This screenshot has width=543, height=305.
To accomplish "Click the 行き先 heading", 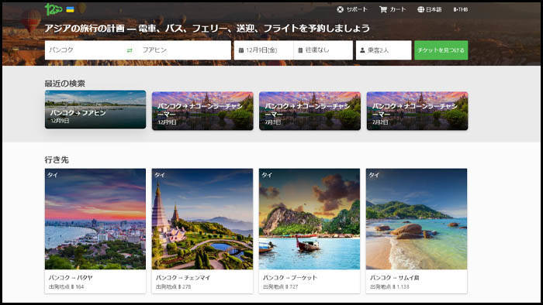I will tap(57, 159).
